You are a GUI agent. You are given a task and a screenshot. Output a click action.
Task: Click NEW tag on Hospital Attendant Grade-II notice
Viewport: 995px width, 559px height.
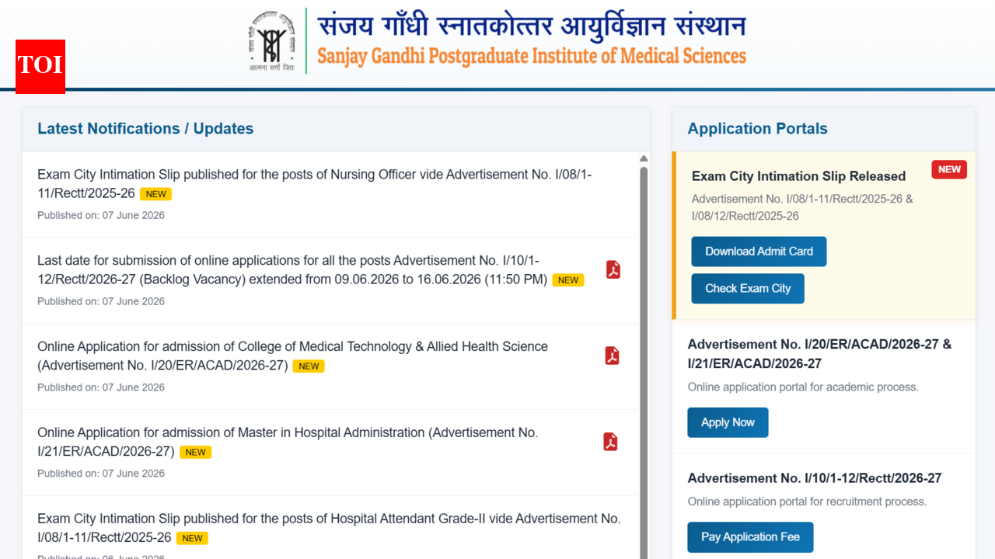click(x=192, y=538)
